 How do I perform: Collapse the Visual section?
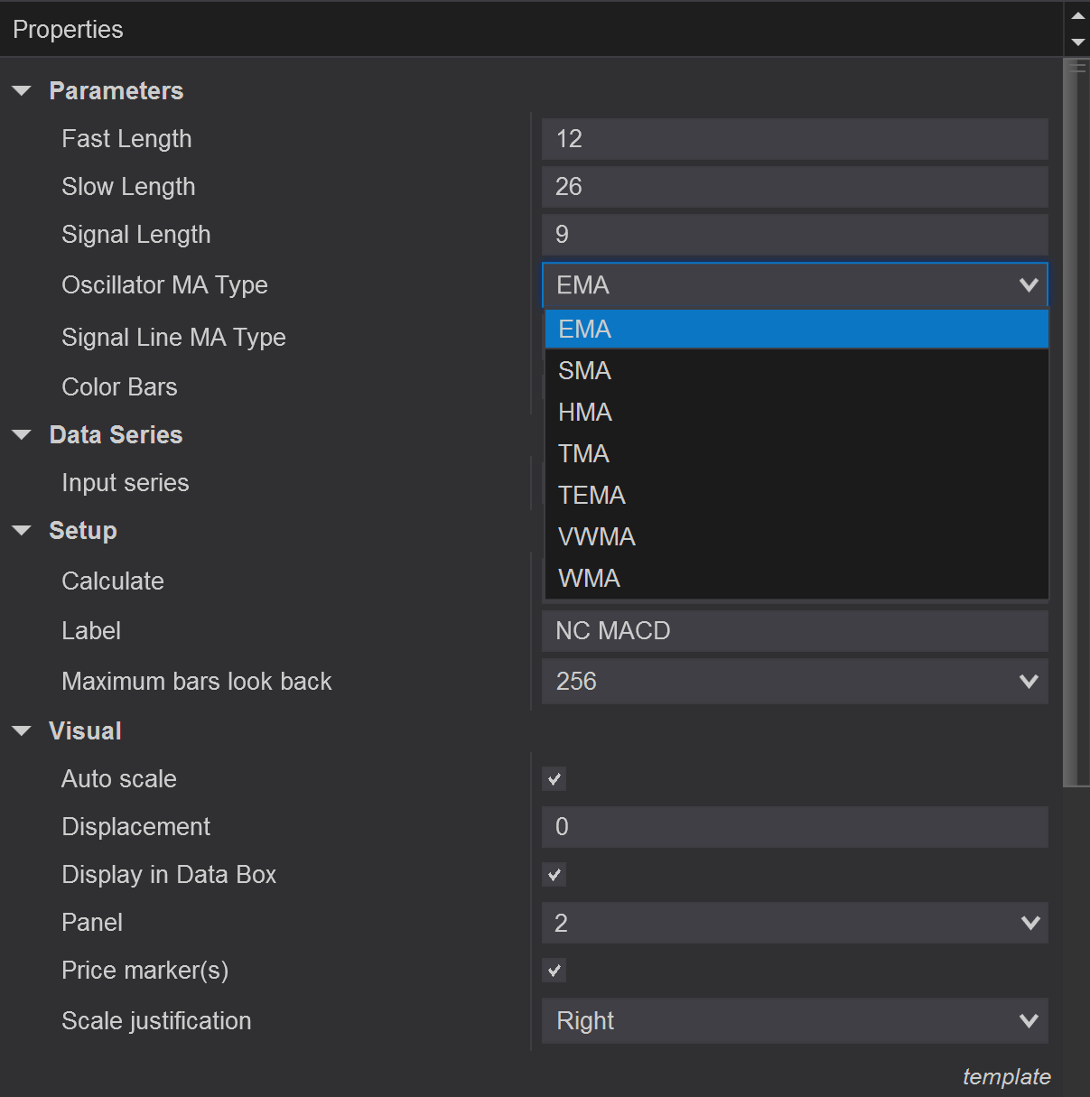click(x=22, y=730)
